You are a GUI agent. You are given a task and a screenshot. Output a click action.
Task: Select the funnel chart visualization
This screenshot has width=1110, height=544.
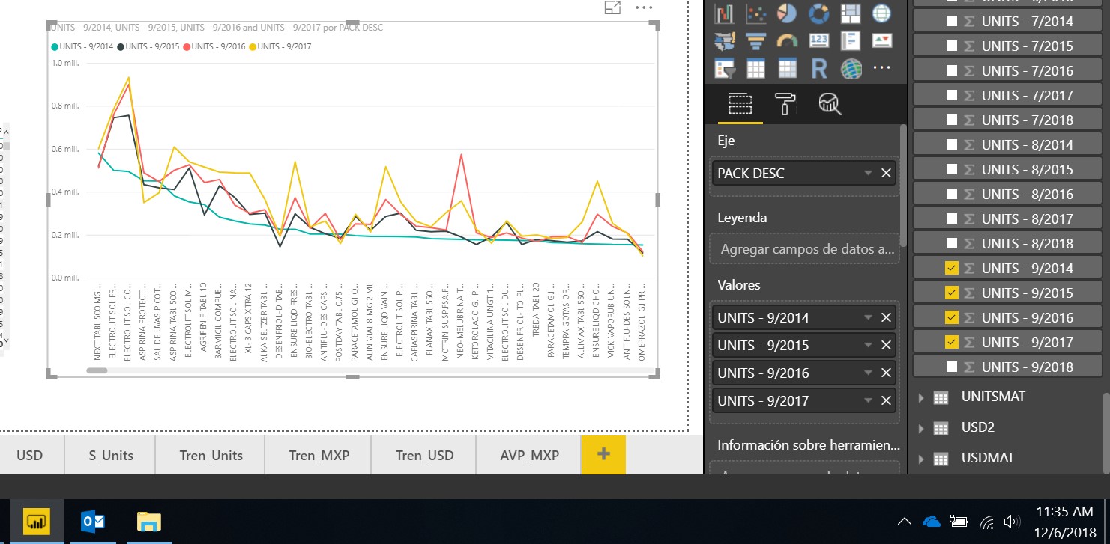click(756, 41)
